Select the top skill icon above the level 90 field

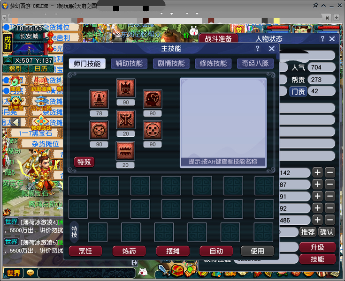click(126, 88)
